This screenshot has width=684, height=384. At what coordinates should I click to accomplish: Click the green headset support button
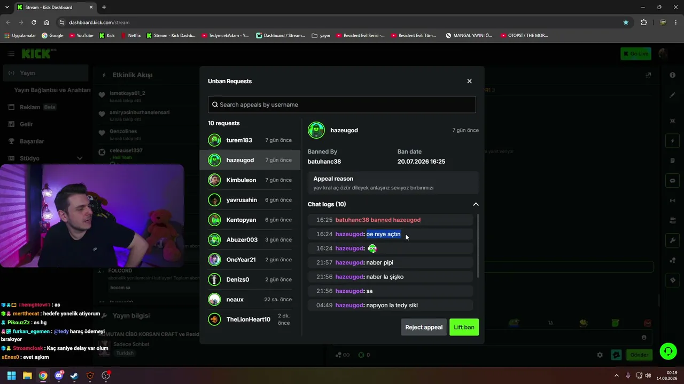[x=667, y=351]
